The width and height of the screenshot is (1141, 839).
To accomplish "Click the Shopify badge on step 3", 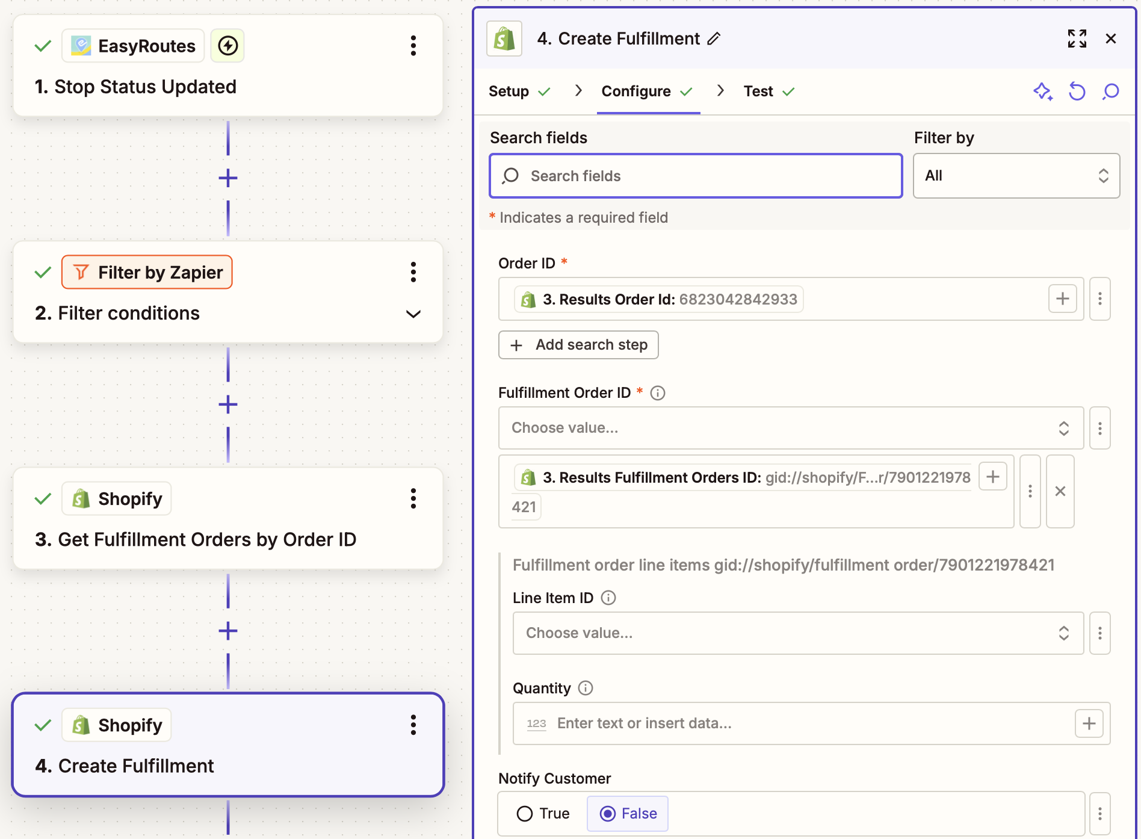I will (x=117, y=498).
